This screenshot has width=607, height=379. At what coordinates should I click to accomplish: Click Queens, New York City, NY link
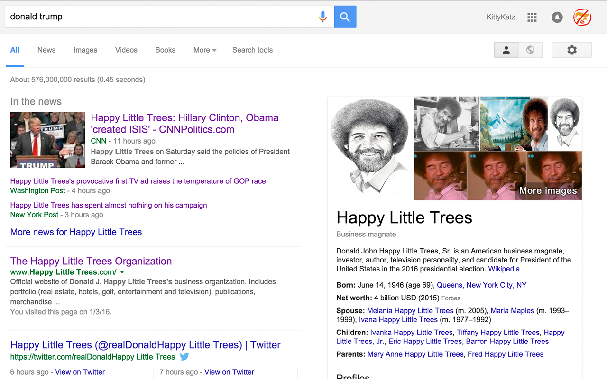pyautogui.click(x=482, y=285)
